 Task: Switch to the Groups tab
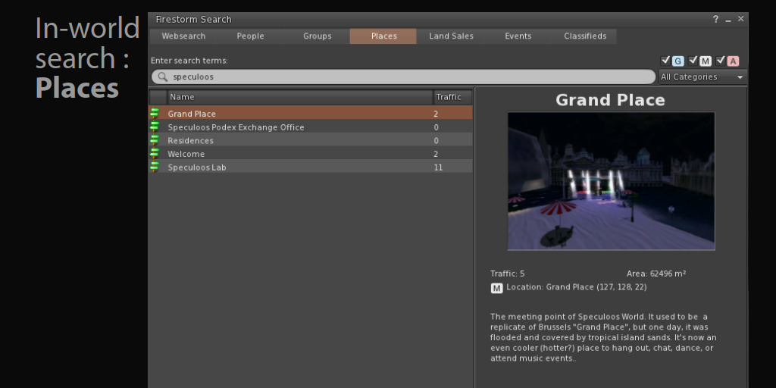coord(318,36)
